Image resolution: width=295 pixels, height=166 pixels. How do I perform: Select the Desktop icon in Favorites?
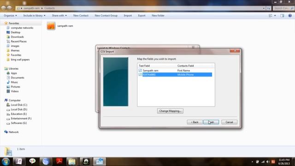point(8,32)
